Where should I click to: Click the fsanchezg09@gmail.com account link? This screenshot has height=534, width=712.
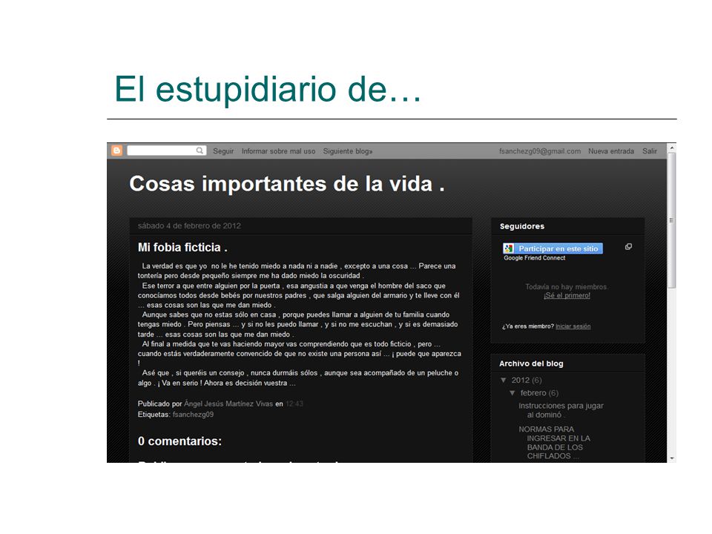539,151
